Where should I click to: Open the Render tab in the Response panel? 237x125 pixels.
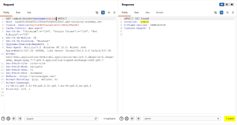coord(160,12)
